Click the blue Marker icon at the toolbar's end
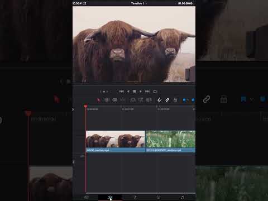The height and width of the screenshot is (201, 268). [x=193, y=100]
